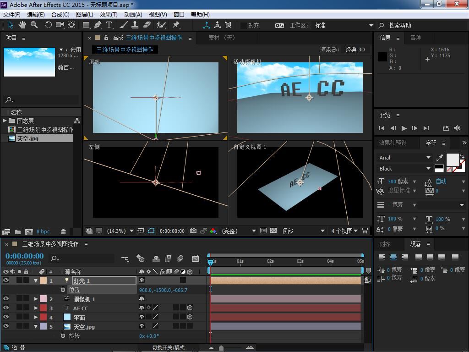Expand the 平面 layer
This screenshot has width=469, height=352.
pos(36,317)
